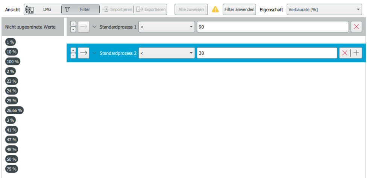Select the 26.66 % unassigned value tag

[x=15, y=110]
